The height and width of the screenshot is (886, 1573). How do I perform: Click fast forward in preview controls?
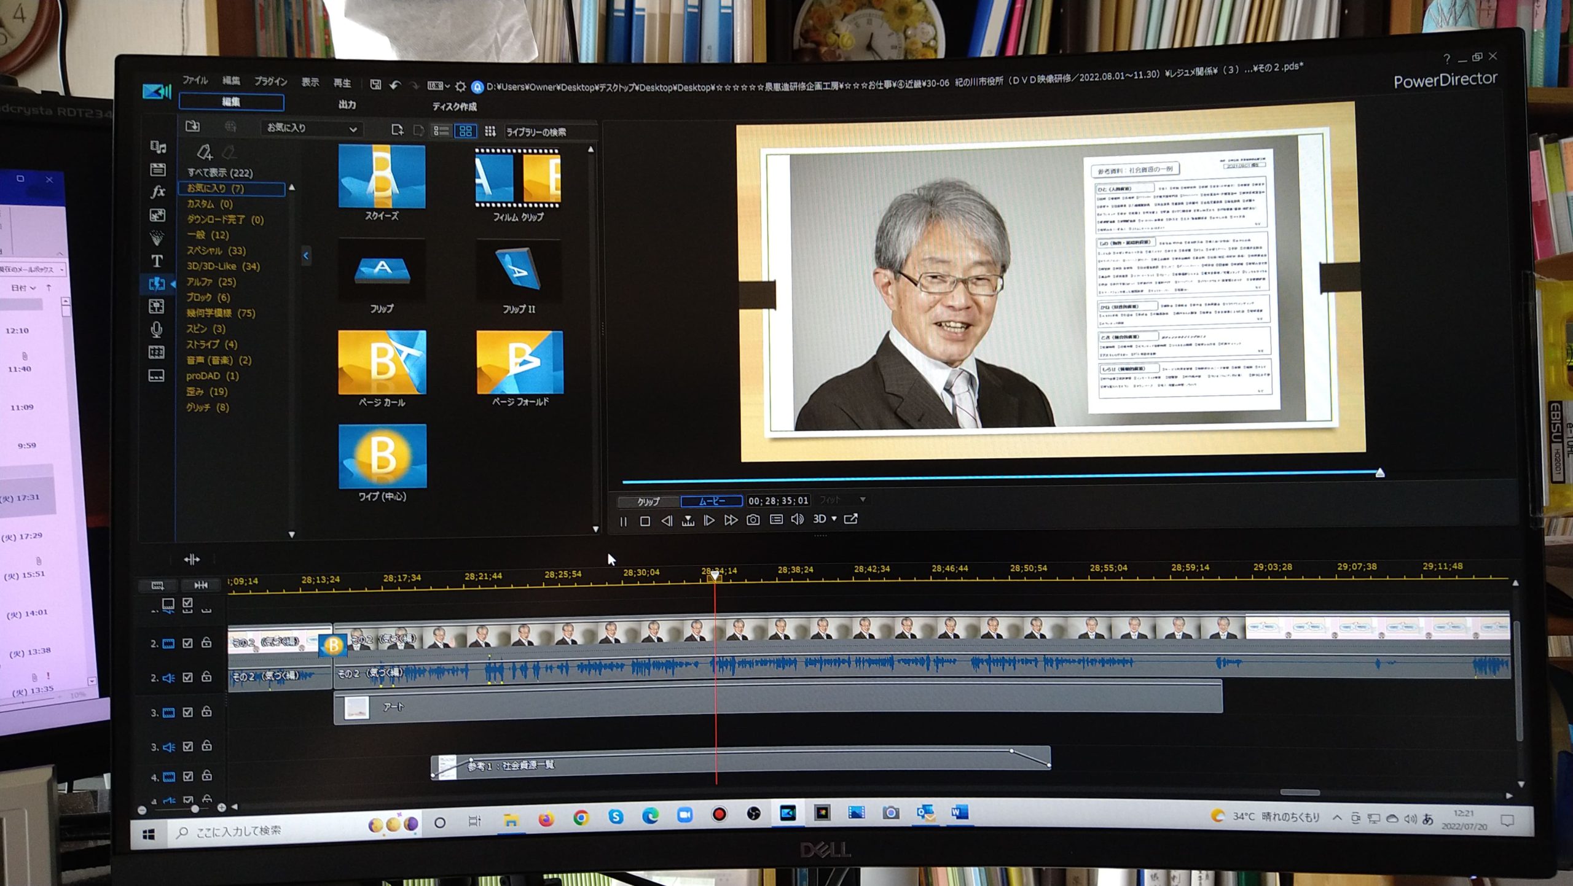coord(731,521)
